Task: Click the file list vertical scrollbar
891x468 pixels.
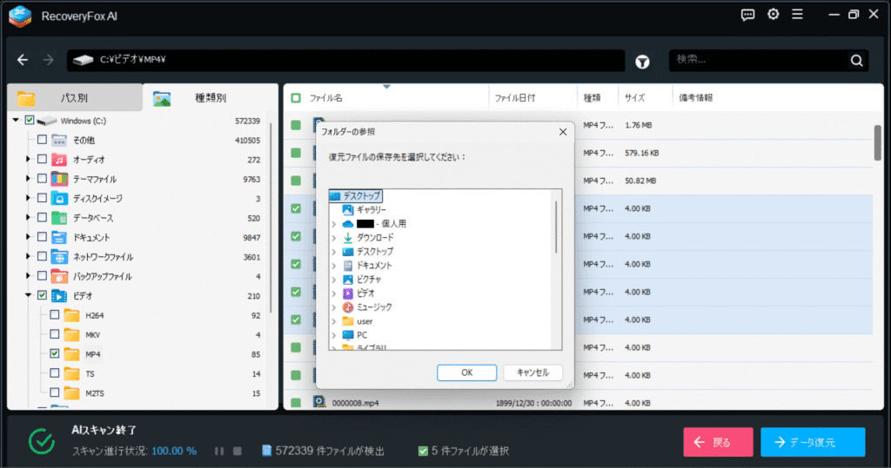Action: 877,143
